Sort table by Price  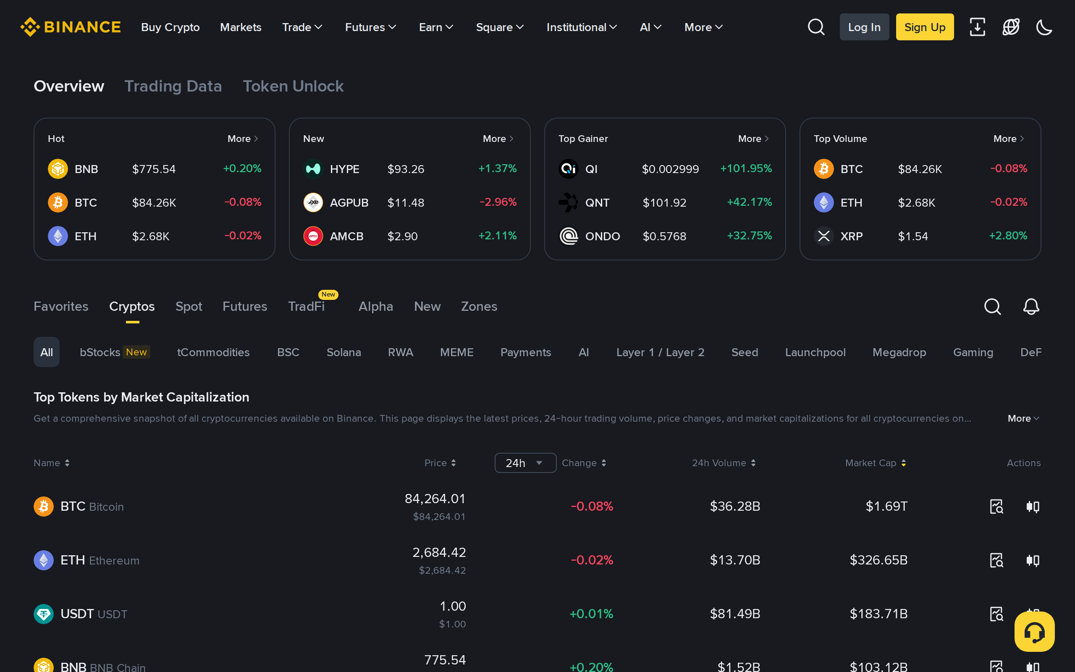tap(440, 463)
